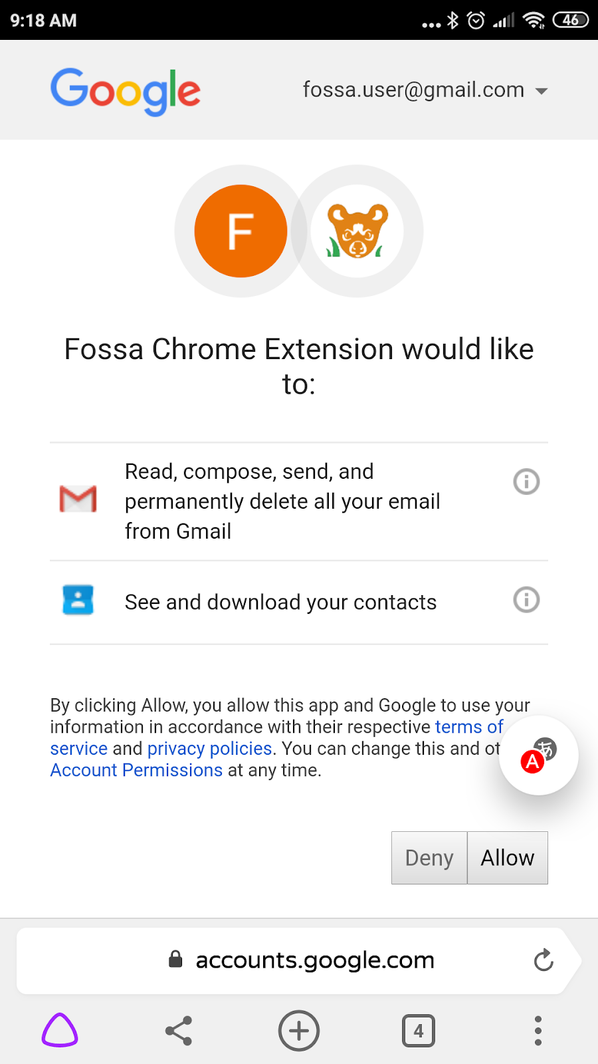This screenshot has width=598, height=1064.
Task: Tap the orange F profile avatar
Action: (241, 231)
